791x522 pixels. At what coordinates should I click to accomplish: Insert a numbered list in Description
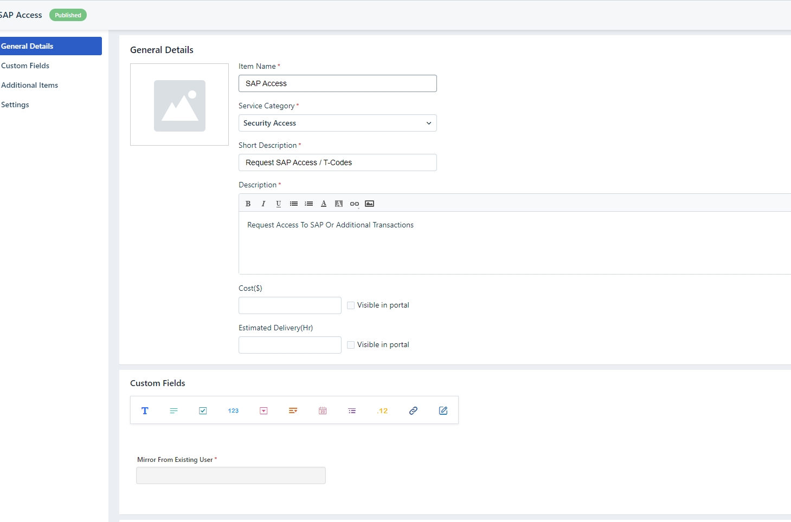click(308, 204)
